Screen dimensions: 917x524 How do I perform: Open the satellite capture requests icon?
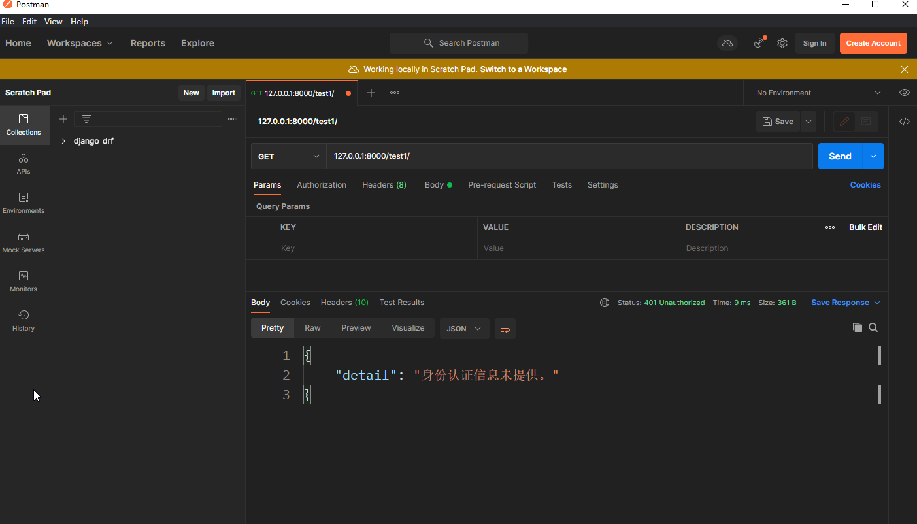(759, 43)
